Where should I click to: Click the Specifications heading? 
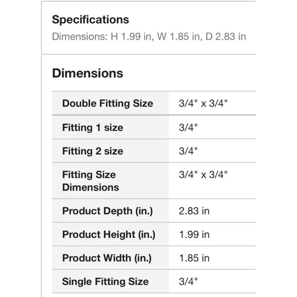pos(90,20)
